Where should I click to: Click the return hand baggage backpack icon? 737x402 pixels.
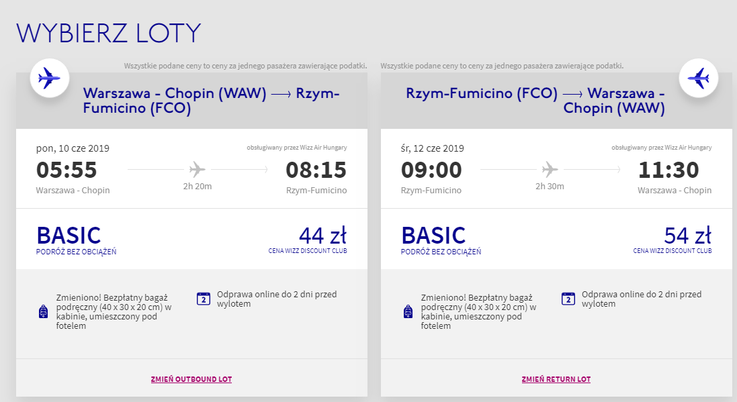point(408,311)
